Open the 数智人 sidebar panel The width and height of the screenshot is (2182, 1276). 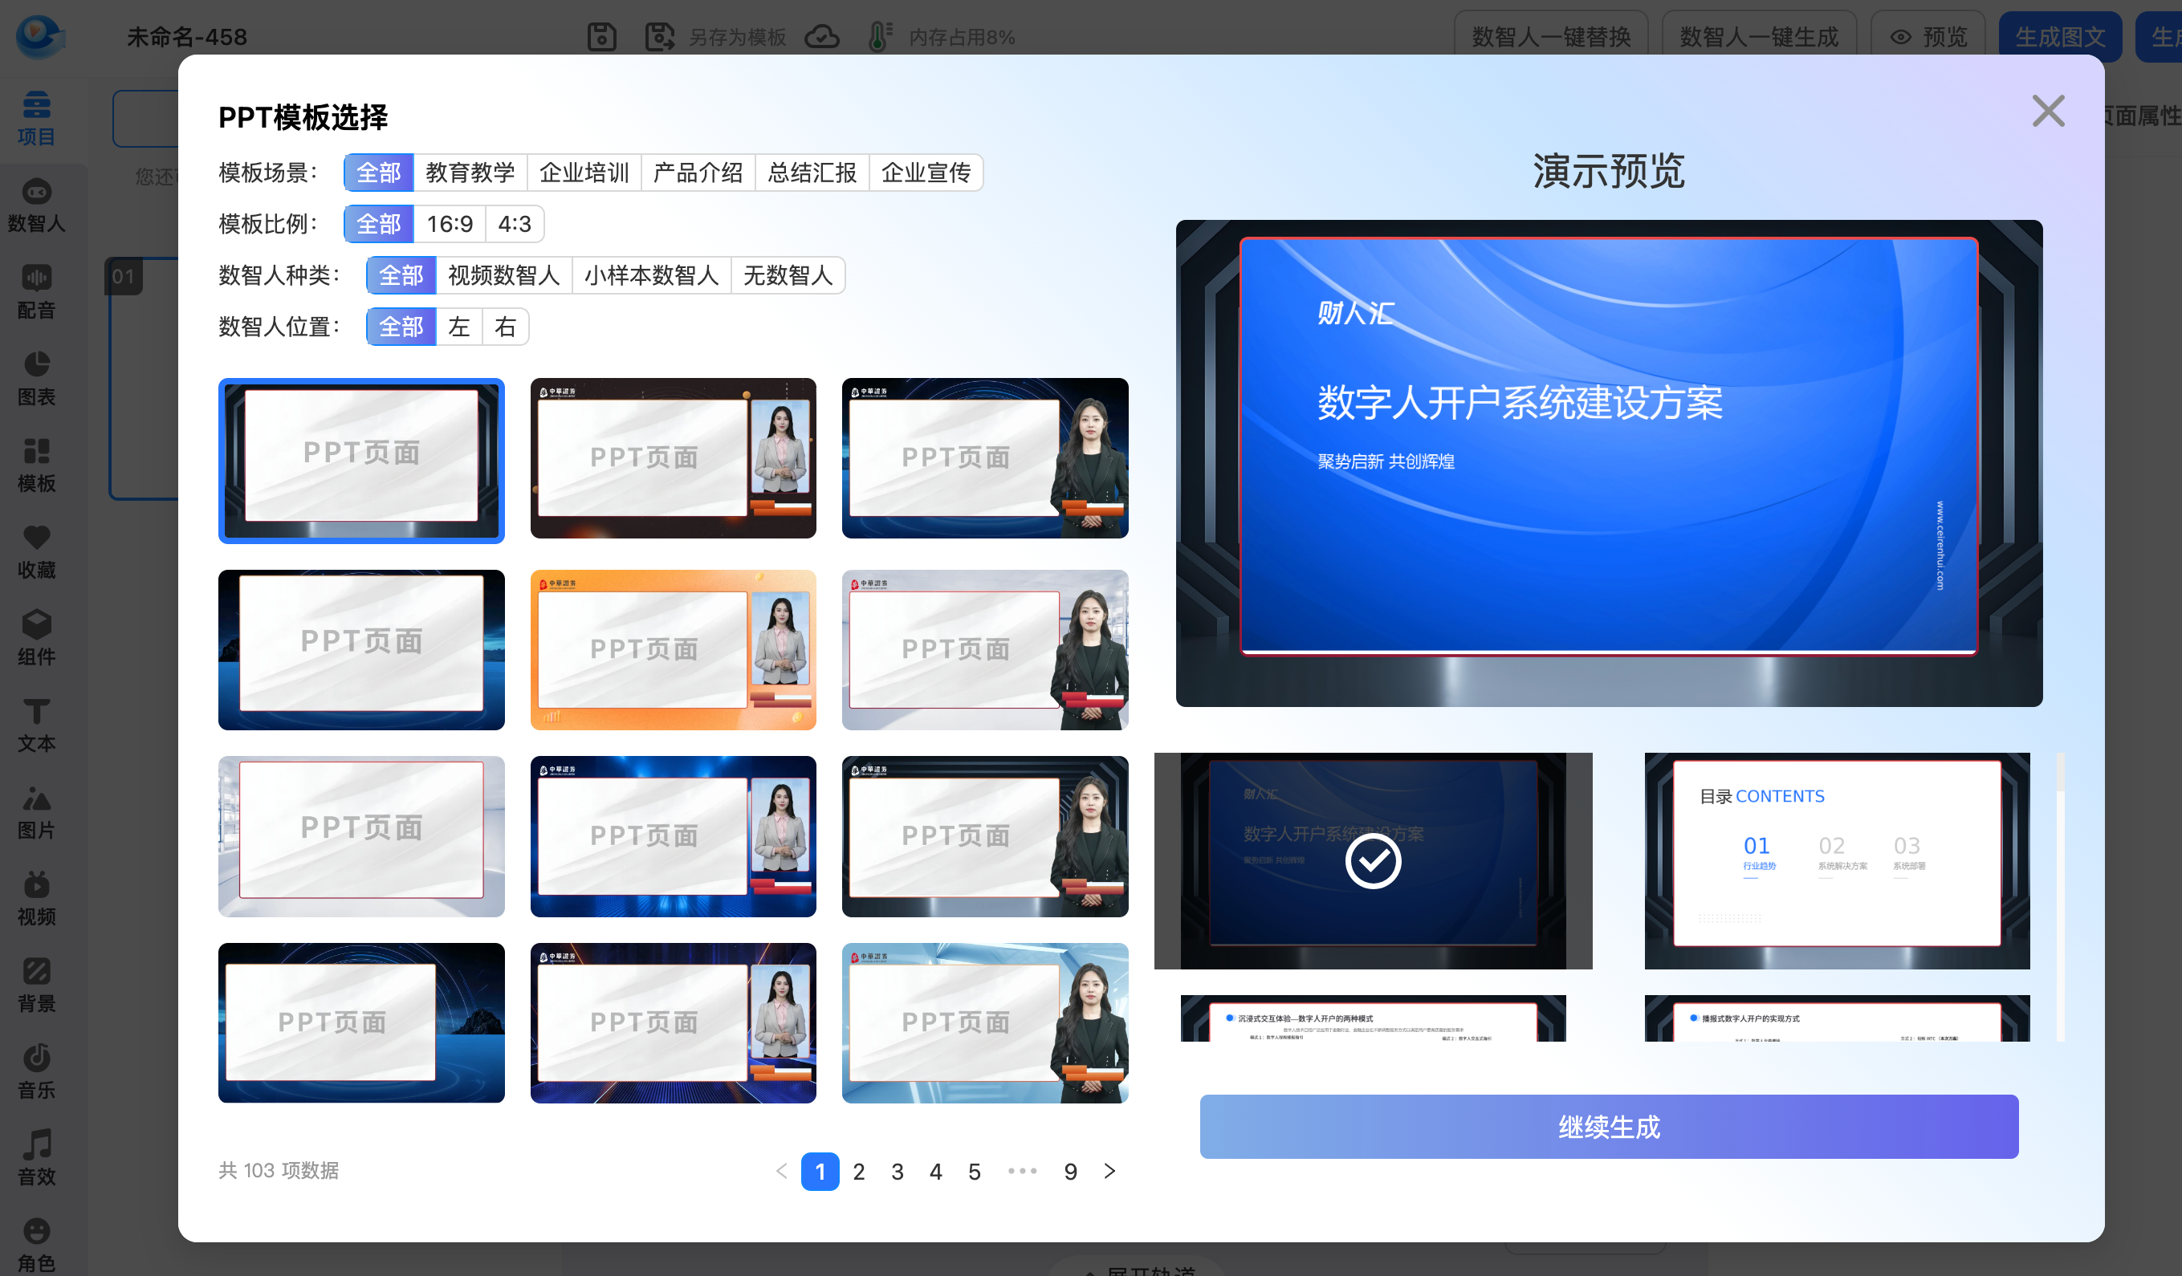[36, 206]
